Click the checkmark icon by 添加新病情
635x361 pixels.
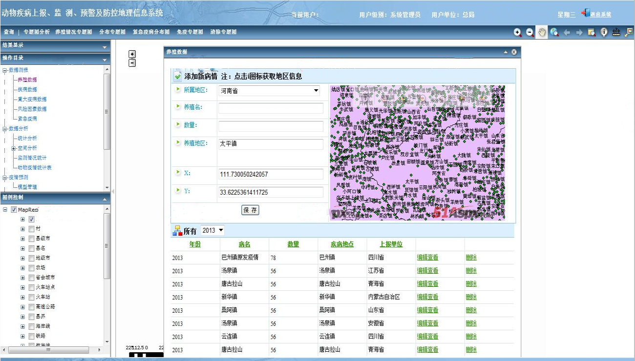(x=178, y=77)
